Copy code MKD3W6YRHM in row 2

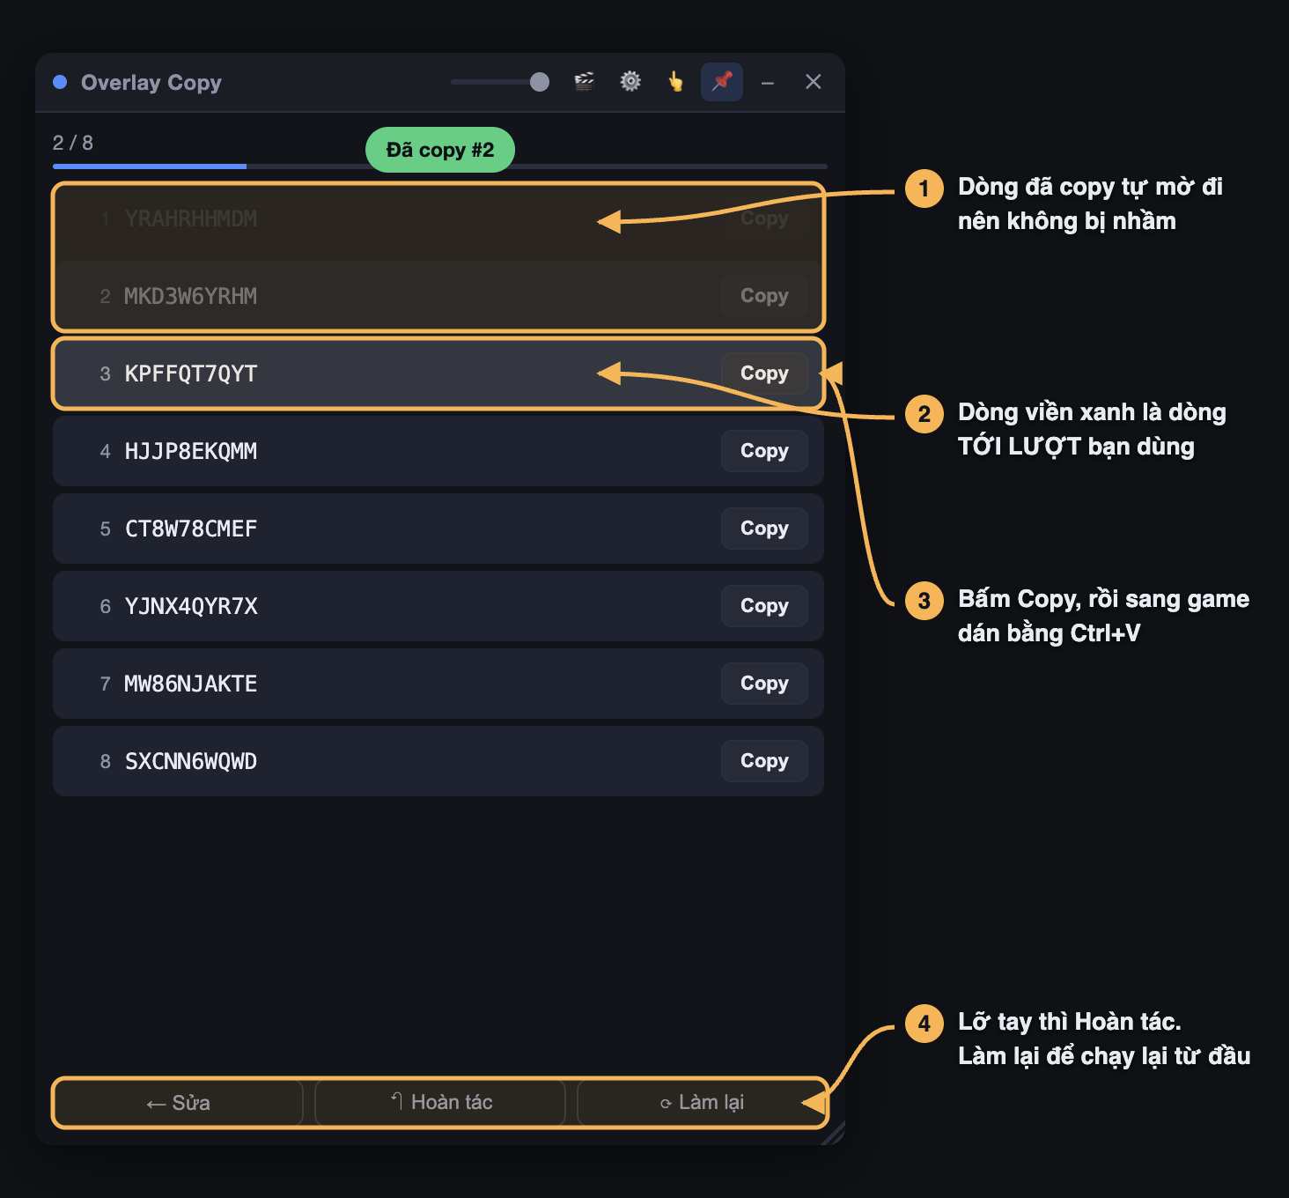[x=764, y=296]
